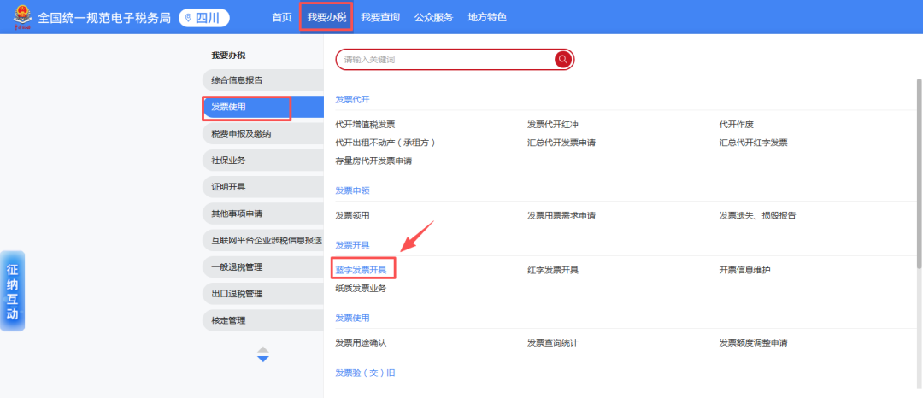This screenshot has height=398, width=923.
Task: Click the blue down arrow below sidebar
Action: click(x=263, y=359)
